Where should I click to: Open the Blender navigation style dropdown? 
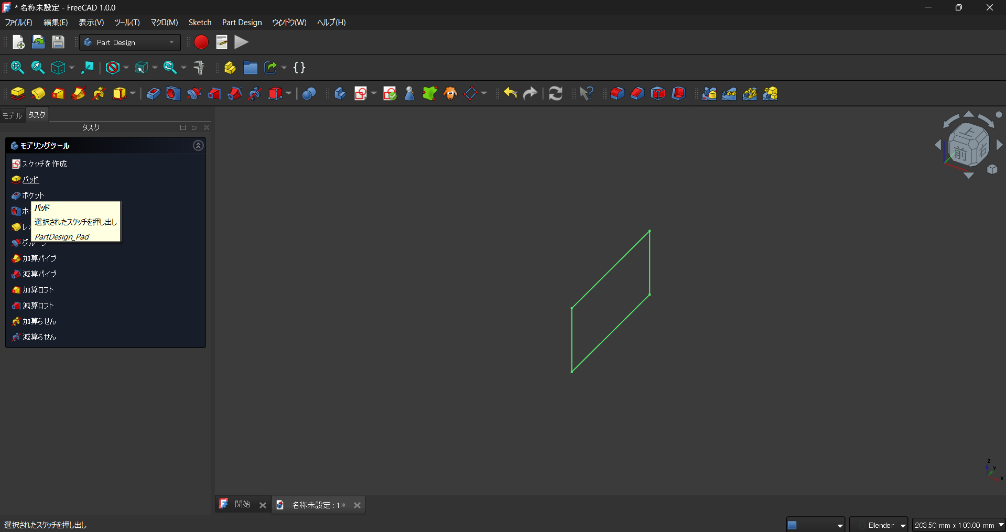[879, 525]
